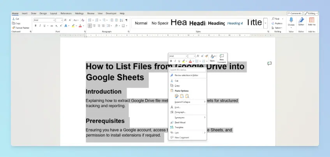Open the mini toolbar font name dropdown
This screenshot has width=330, height=157.
186,56
